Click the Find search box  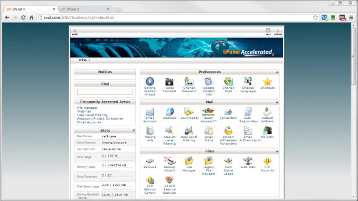[x=105, y=92]
